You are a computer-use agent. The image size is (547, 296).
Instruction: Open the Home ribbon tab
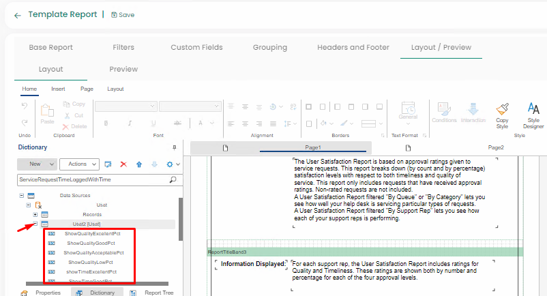(29, 89)
